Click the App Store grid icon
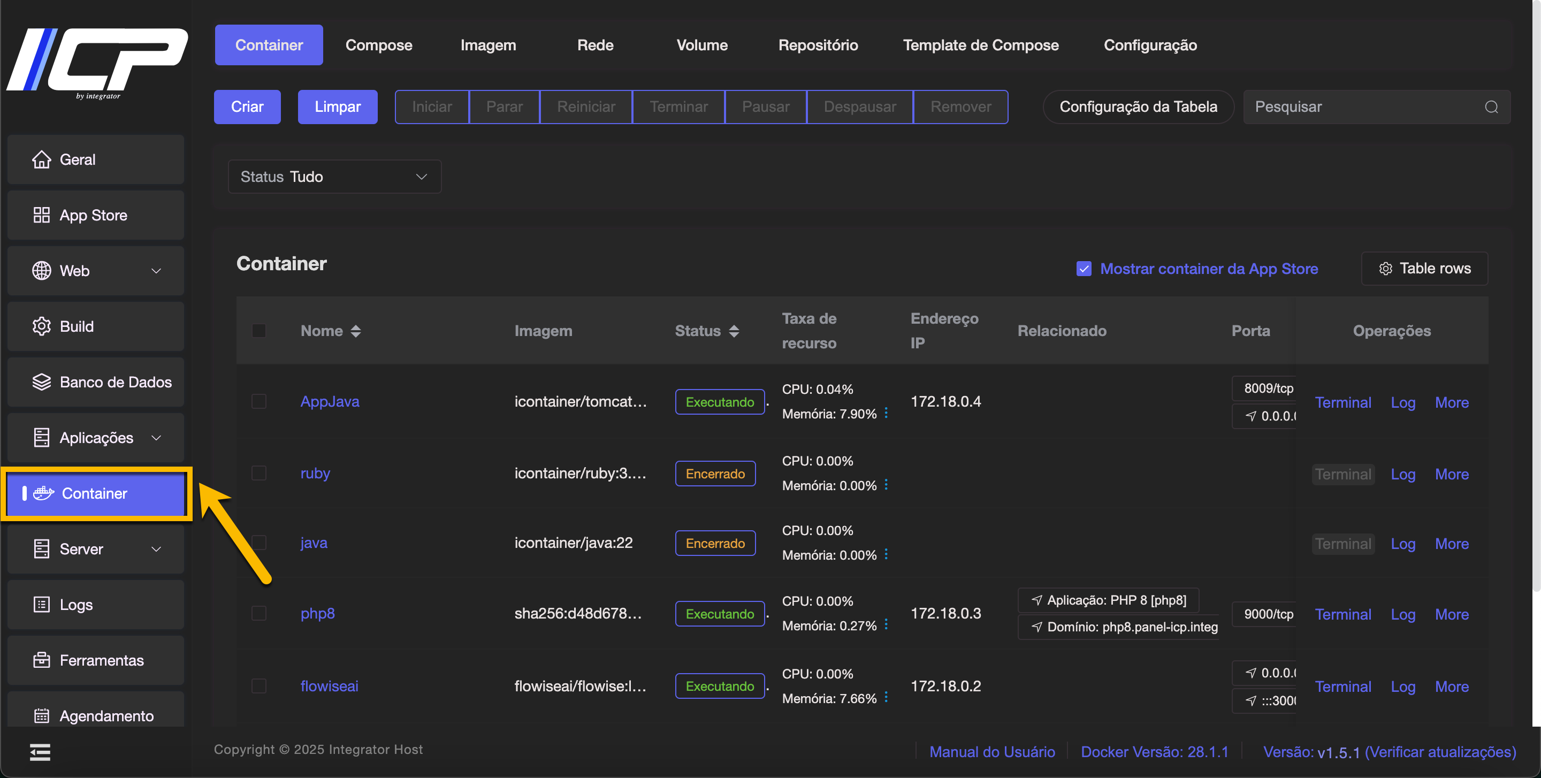 tap(41, 215)
